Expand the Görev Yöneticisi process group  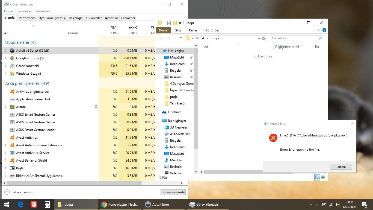5,66
